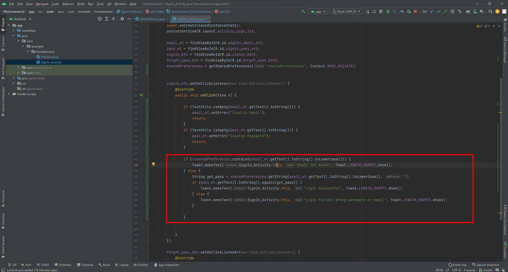Image resolution: width=508 pixels, height=272 pixels.
Task: Click the orange update notification icon
Action: [497, 11]
